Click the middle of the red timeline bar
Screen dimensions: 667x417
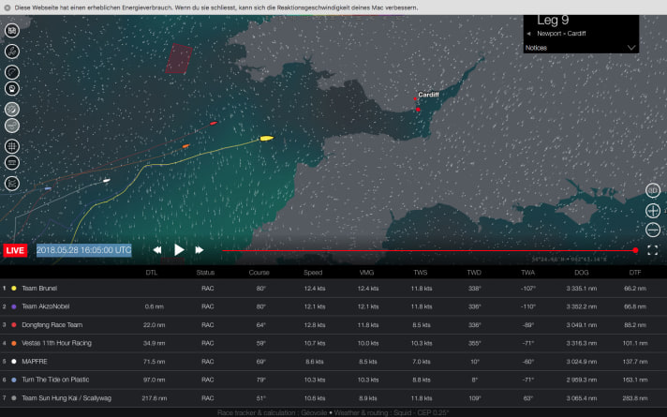(428, 250)
